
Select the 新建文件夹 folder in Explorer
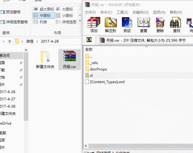45,60
